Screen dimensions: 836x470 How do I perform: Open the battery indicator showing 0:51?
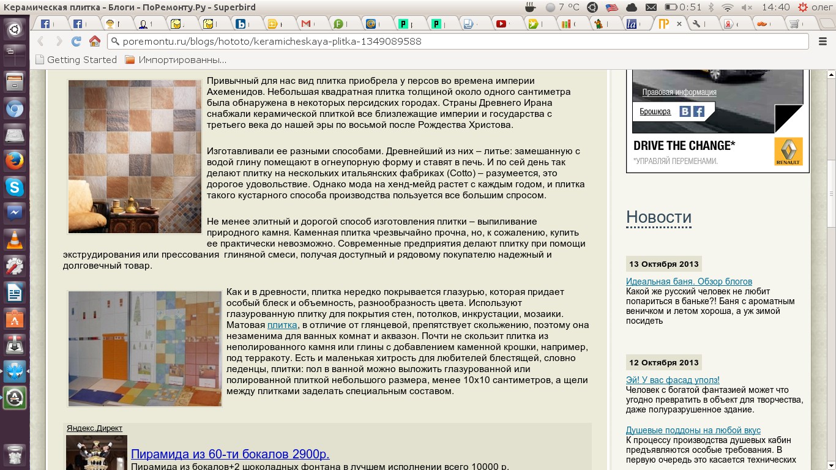point(683,7)
